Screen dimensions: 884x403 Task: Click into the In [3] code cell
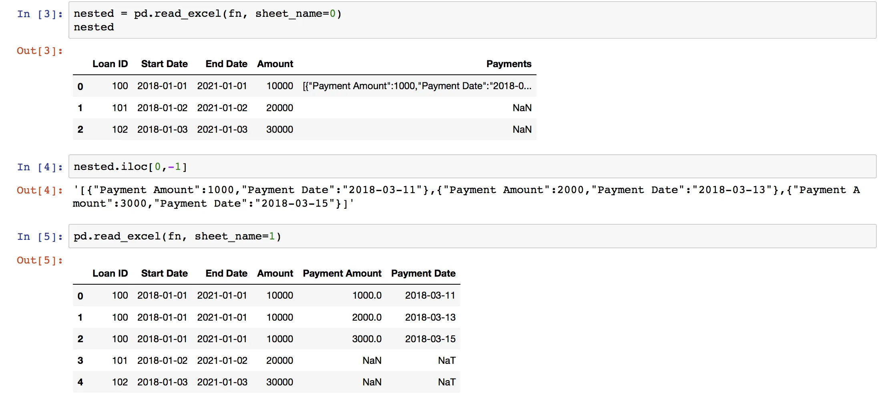[472, 20]
